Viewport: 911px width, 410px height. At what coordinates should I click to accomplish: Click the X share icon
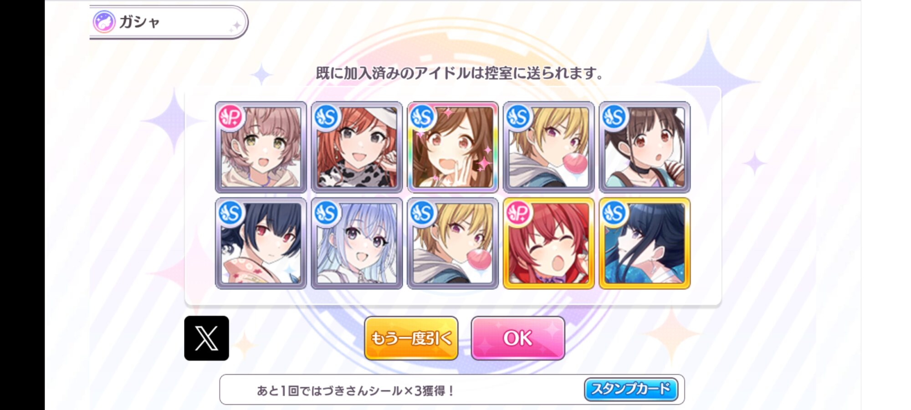tap(206, 338)
